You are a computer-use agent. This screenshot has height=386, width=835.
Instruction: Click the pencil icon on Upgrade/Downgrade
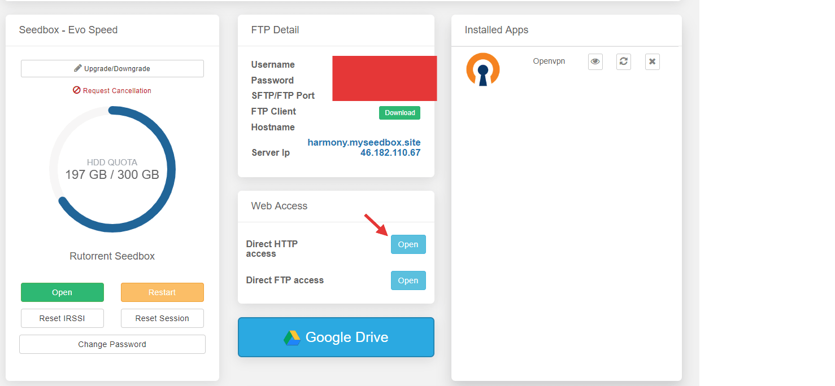coord(78,68)
